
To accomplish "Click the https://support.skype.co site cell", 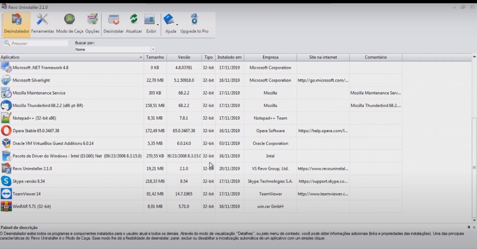I will [323, 181].
